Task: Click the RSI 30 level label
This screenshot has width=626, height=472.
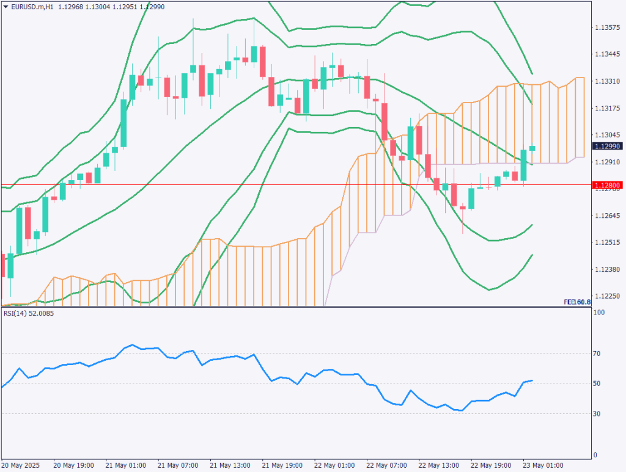Action: [x=598, y=414]
